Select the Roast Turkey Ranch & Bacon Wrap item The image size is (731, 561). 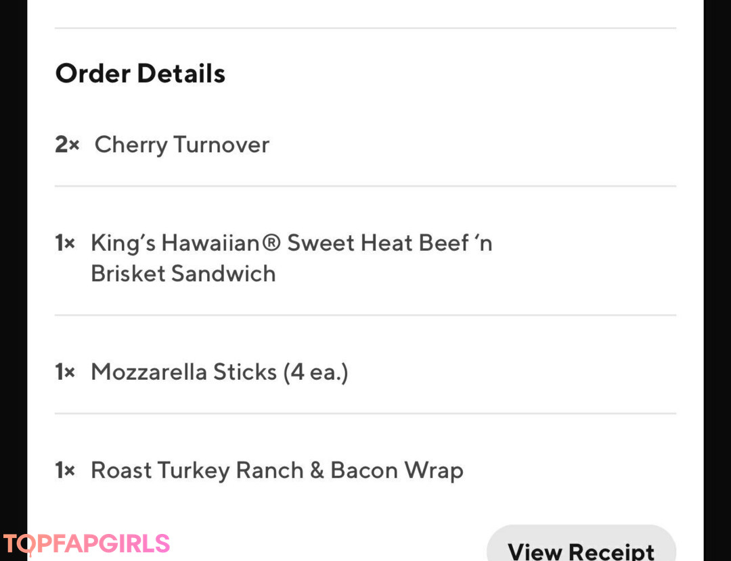[277, 470]
